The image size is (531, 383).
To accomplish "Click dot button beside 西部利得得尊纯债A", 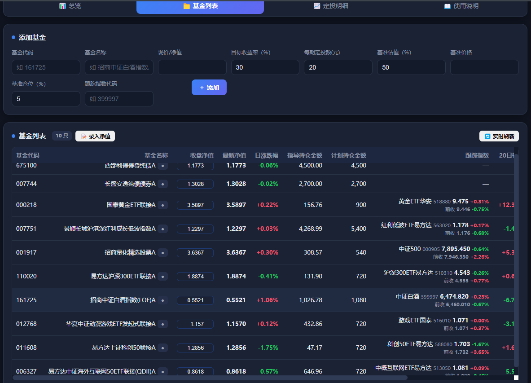I will point(163,166).
